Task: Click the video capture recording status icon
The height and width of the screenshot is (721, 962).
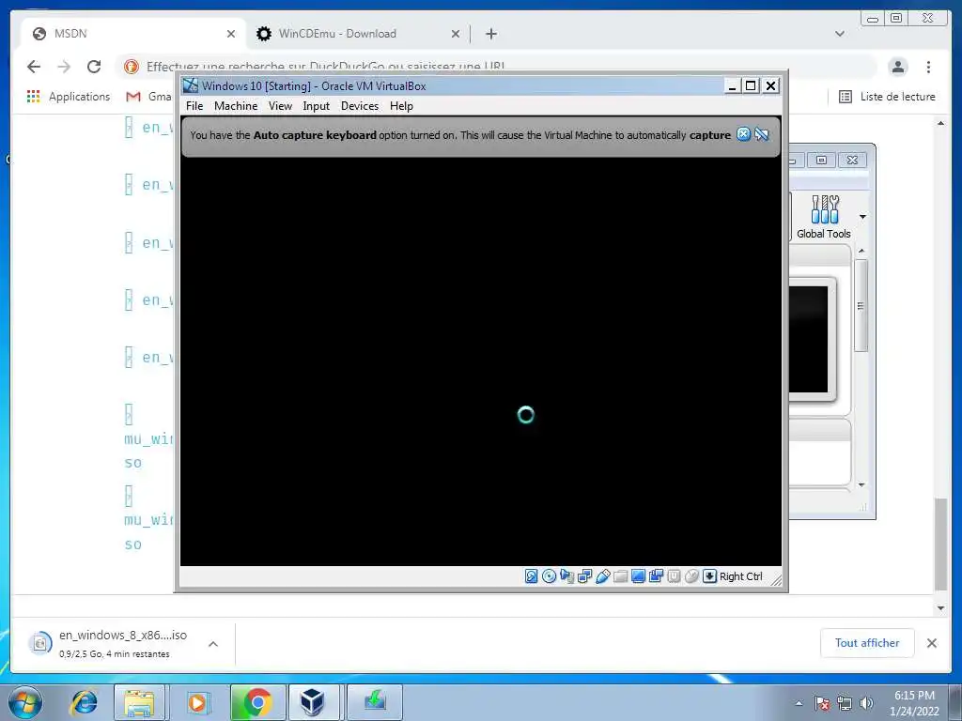Action: pos(656,575)
